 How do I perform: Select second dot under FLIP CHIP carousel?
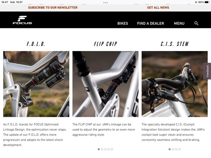[102, 149]
